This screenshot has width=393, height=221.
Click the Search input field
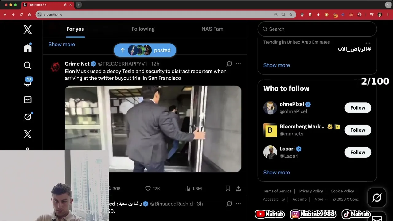tap(317, 29)
